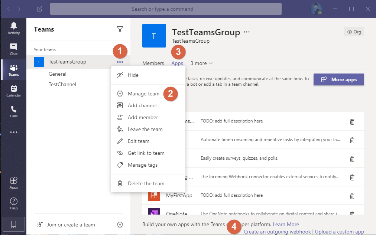Open the Activity feed
Viewport: 376px width, 235px height.
[x=13, y=27]
